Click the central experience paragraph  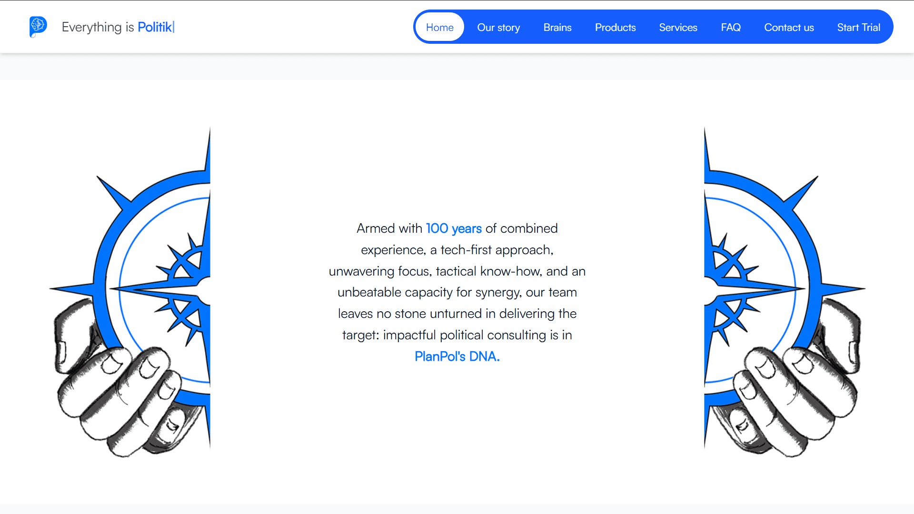point(457,292)
